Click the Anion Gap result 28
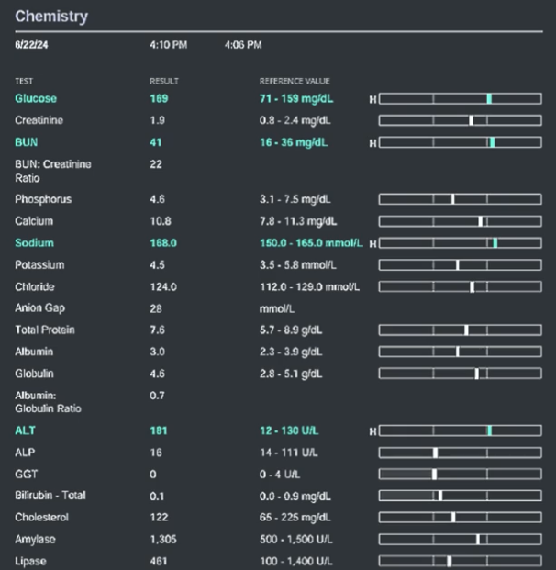556x570 pixels. coord(156,308)
